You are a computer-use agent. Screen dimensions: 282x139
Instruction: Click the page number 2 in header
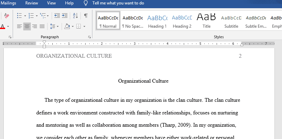click(240, 56)
